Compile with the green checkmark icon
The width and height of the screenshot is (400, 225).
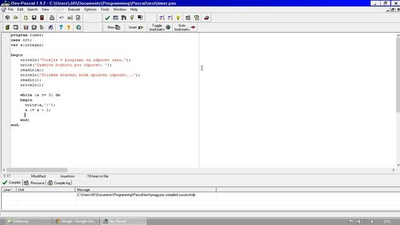pyautogui.click(x=107, y=17)
